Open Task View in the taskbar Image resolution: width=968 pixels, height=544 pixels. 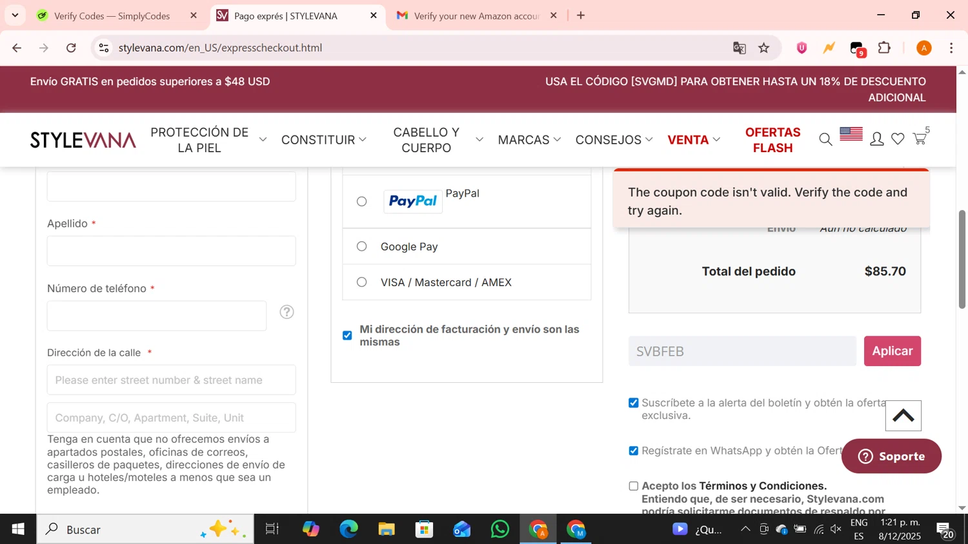click(x=272, y=529)
